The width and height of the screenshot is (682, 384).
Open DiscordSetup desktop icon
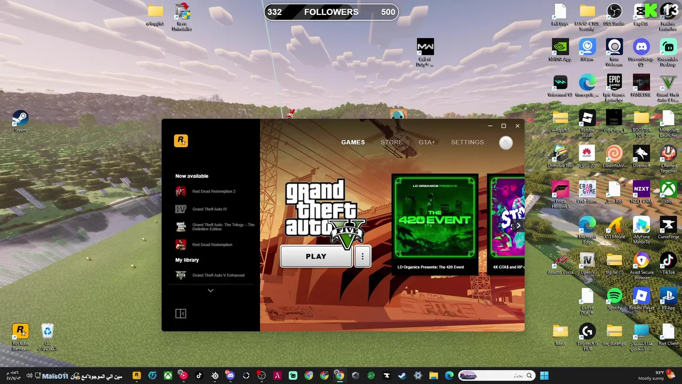tap(641, 52)
